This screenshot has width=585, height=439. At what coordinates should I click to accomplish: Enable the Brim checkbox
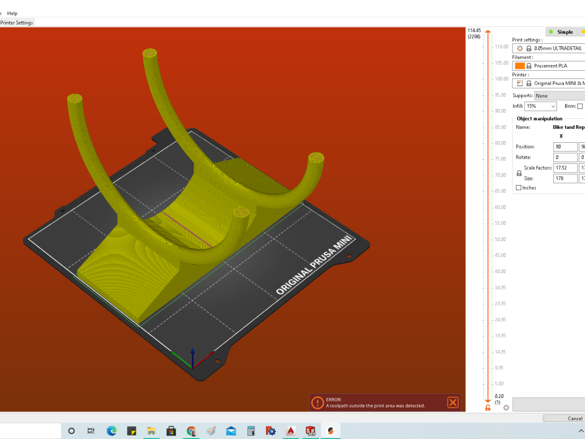[x=579, y=106]
